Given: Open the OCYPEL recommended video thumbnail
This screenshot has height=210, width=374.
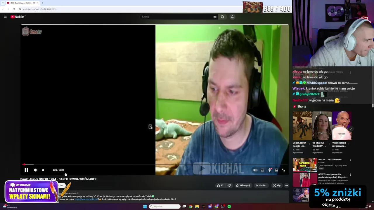Looking at the screenshot, I should click(305, 180).
